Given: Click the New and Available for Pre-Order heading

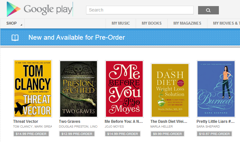Looking at the screenshot, I should pyautogui.click(x=77, y=38).
